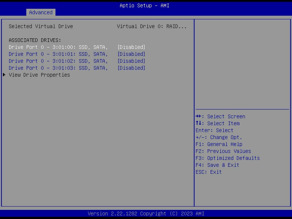Switch to the Advanced tab
This screenshot has width=292, height=219.
[x=41, y=12]
